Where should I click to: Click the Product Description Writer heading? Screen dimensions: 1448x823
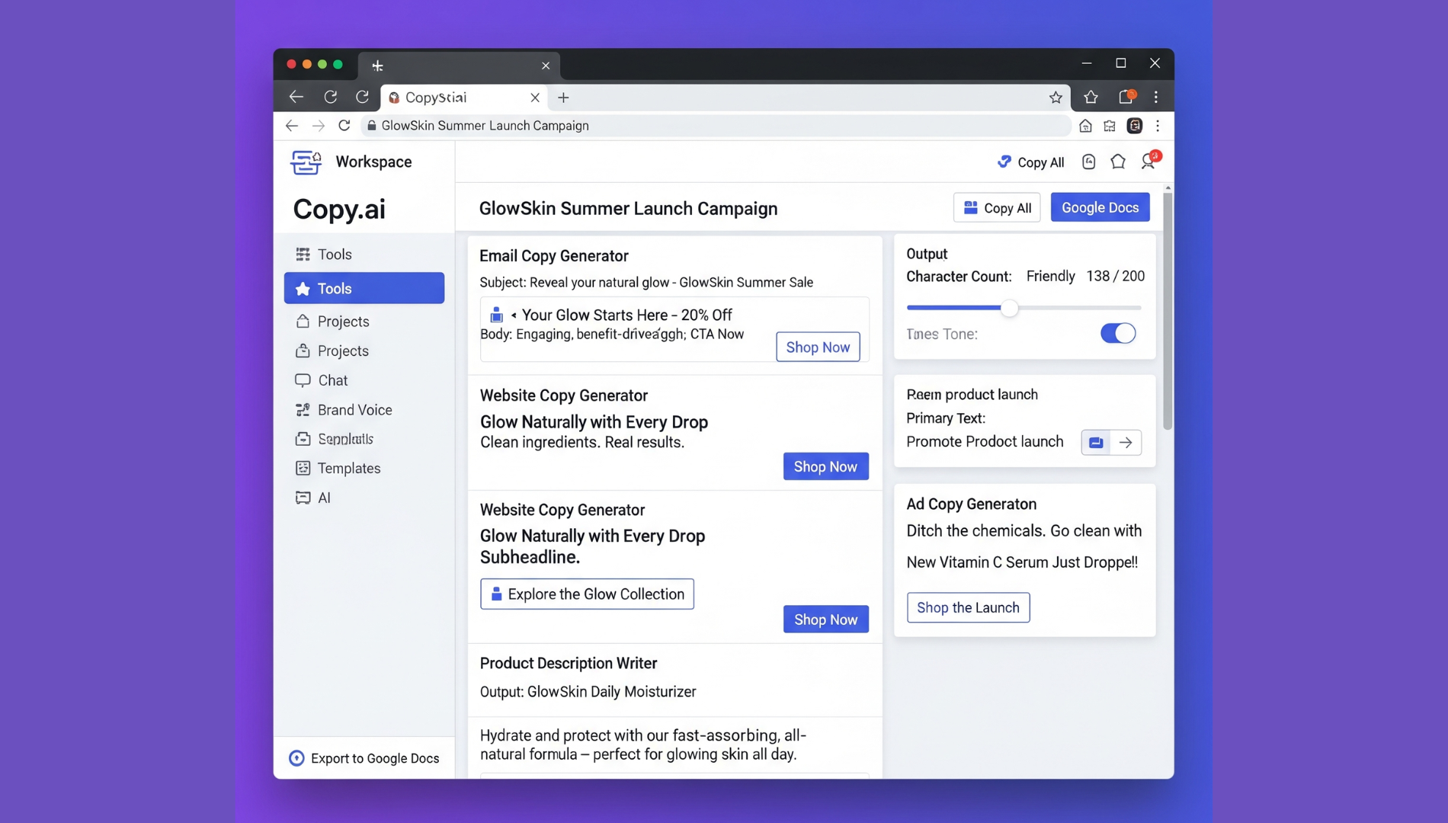[x=569, y=663]
